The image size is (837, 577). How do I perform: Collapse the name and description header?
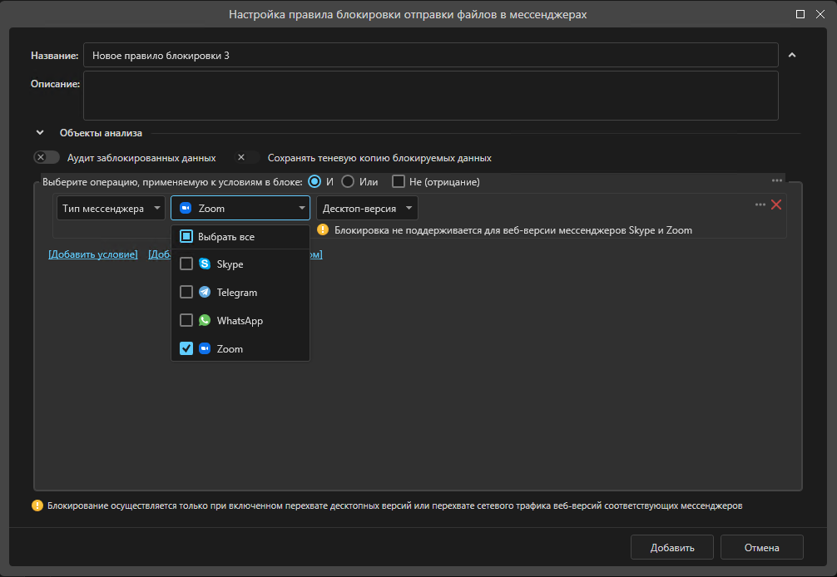(x=792, y=55)
